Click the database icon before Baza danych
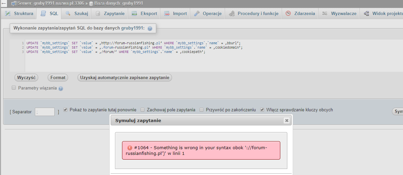Image resolution: width=403 pixels, height=175 pixels. pos(91,3)
